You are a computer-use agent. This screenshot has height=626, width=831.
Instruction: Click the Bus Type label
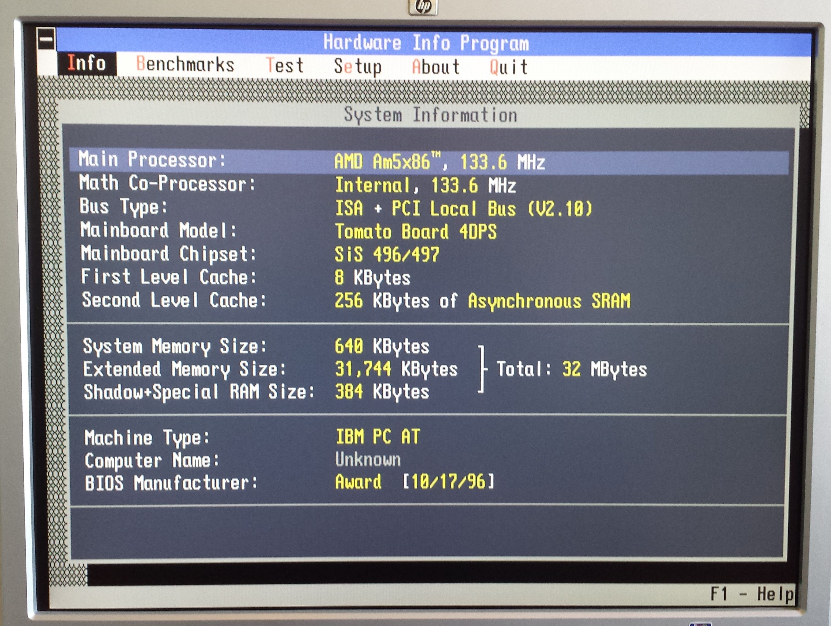(123, 207)
